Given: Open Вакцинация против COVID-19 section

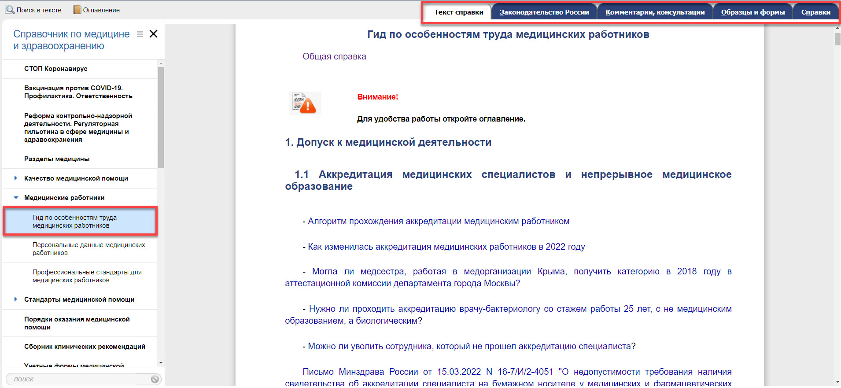Looking at the screenshot, I should [80, 92].
